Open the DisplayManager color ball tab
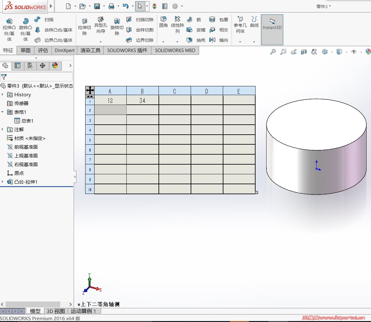This screenshot has height=322, width=371. 55,65
